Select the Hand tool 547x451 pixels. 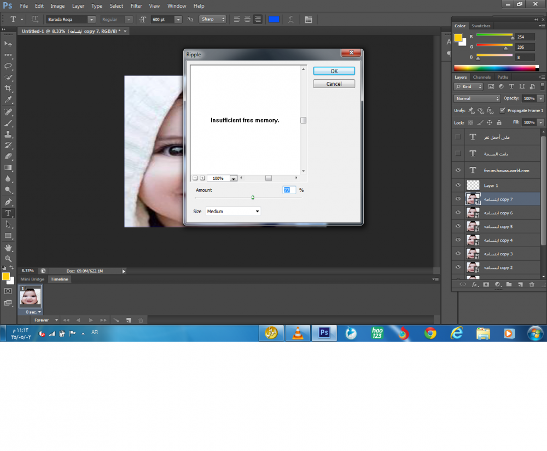[x=8, y=247]
